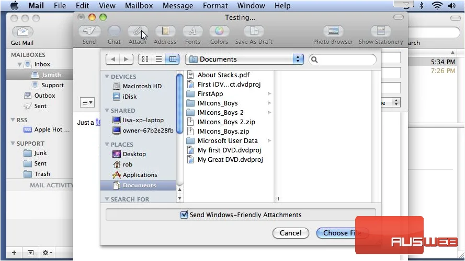Collapse the SUPPORT section
465x261 pixels.
[13, 143]
